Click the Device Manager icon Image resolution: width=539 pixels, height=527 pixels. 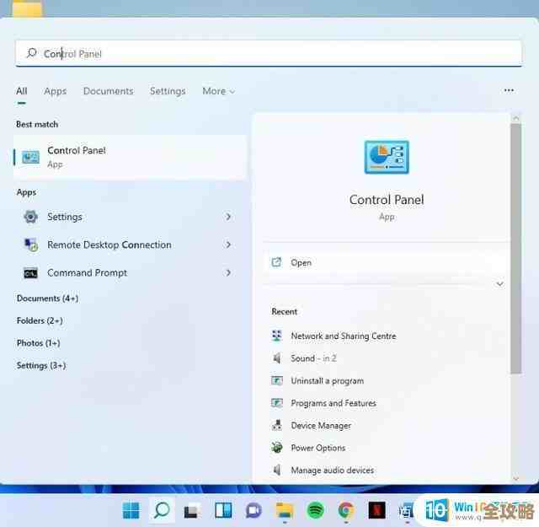277,426
